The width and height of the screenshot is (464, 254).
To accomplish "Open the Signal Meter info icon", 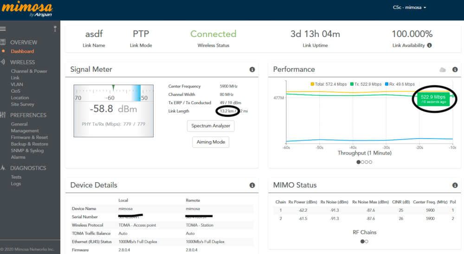I will click(x=252, y=70).
